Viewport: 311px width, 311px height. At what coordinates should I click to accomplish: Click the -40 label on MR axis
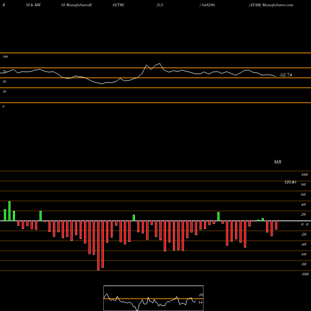[x=304, y=244]
